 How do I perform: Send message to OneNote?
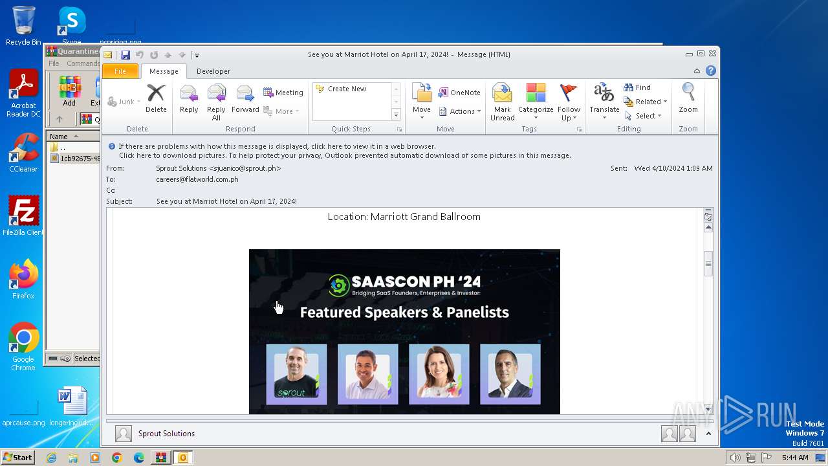click(x=459, y=93)
